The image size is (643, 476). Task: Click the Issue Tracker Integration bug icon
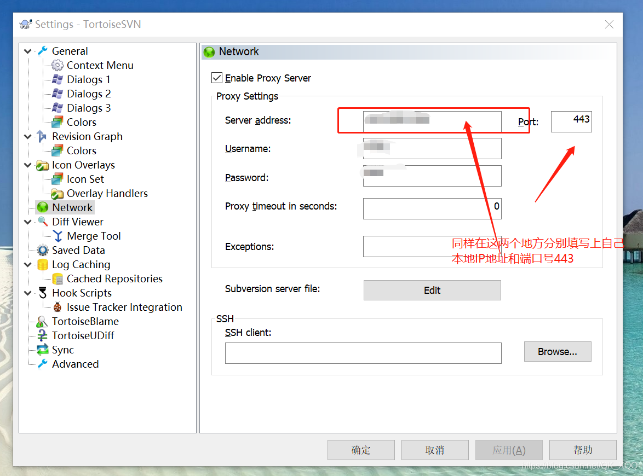(58, 307)
